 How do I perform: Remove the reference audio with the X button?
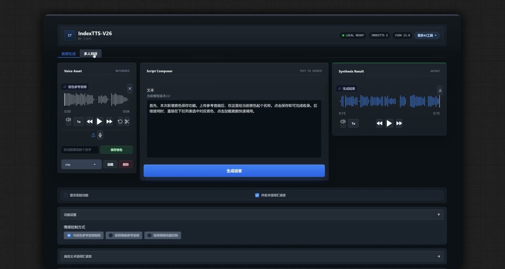(130, 89)
